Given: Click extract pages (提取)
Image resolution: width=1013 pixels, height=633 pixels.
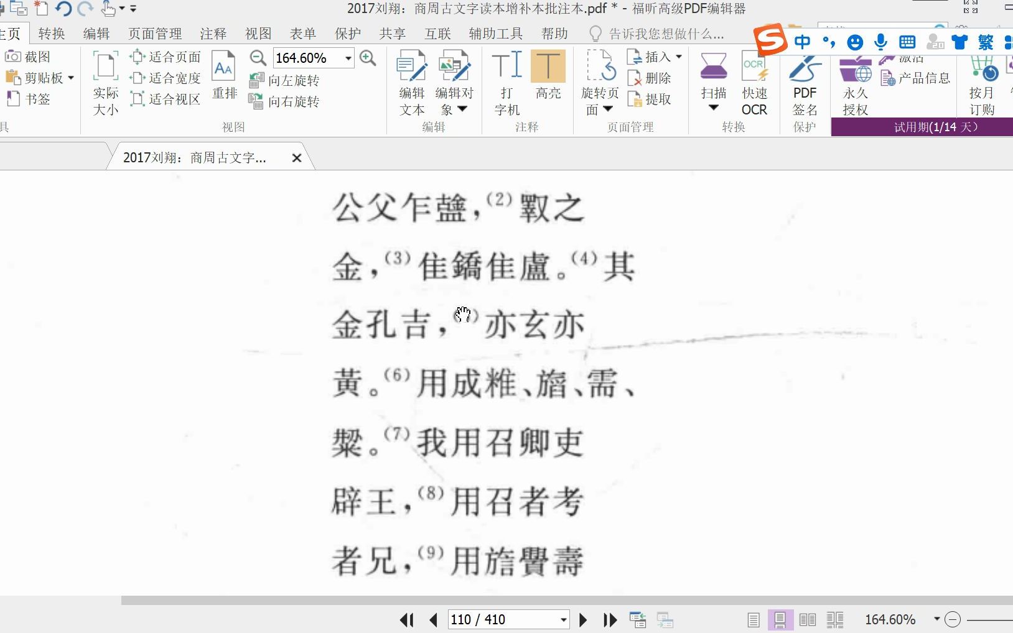Looking at the screenshot, I should pos(650,99).
